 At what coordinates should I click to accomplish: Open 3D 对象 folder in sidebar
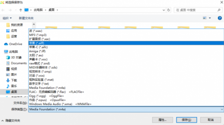pyautogui.click(x=14, y=57)
